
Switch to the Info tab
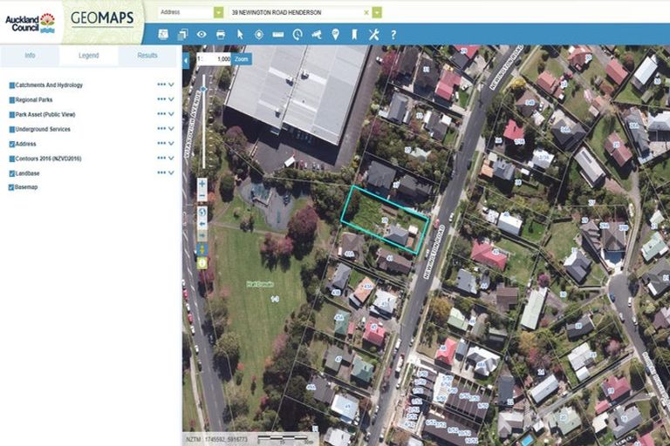30,56
